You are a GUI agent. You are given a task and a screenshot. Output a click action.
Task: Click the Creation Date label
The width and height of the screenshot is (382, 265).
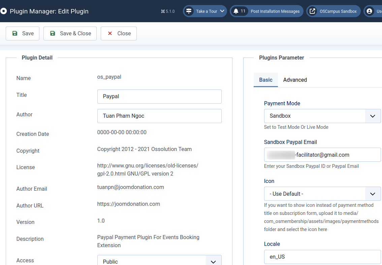[33, 134]
